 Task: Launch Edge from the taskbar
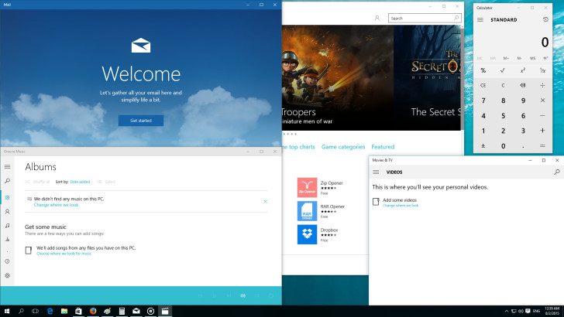(x=50, y=312)
